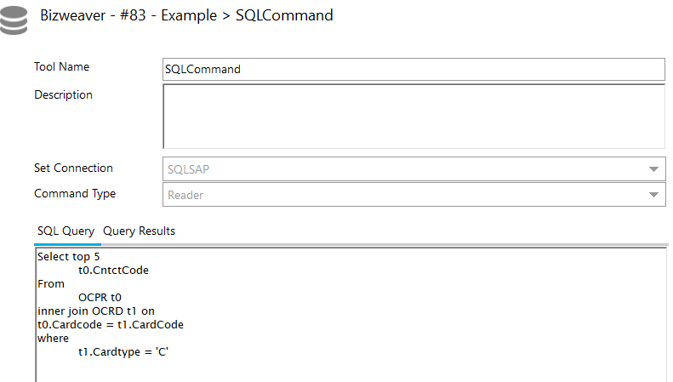673x382 pixels.
Task: Click empty area below the SQL query text
Action: tap(351, 371)
